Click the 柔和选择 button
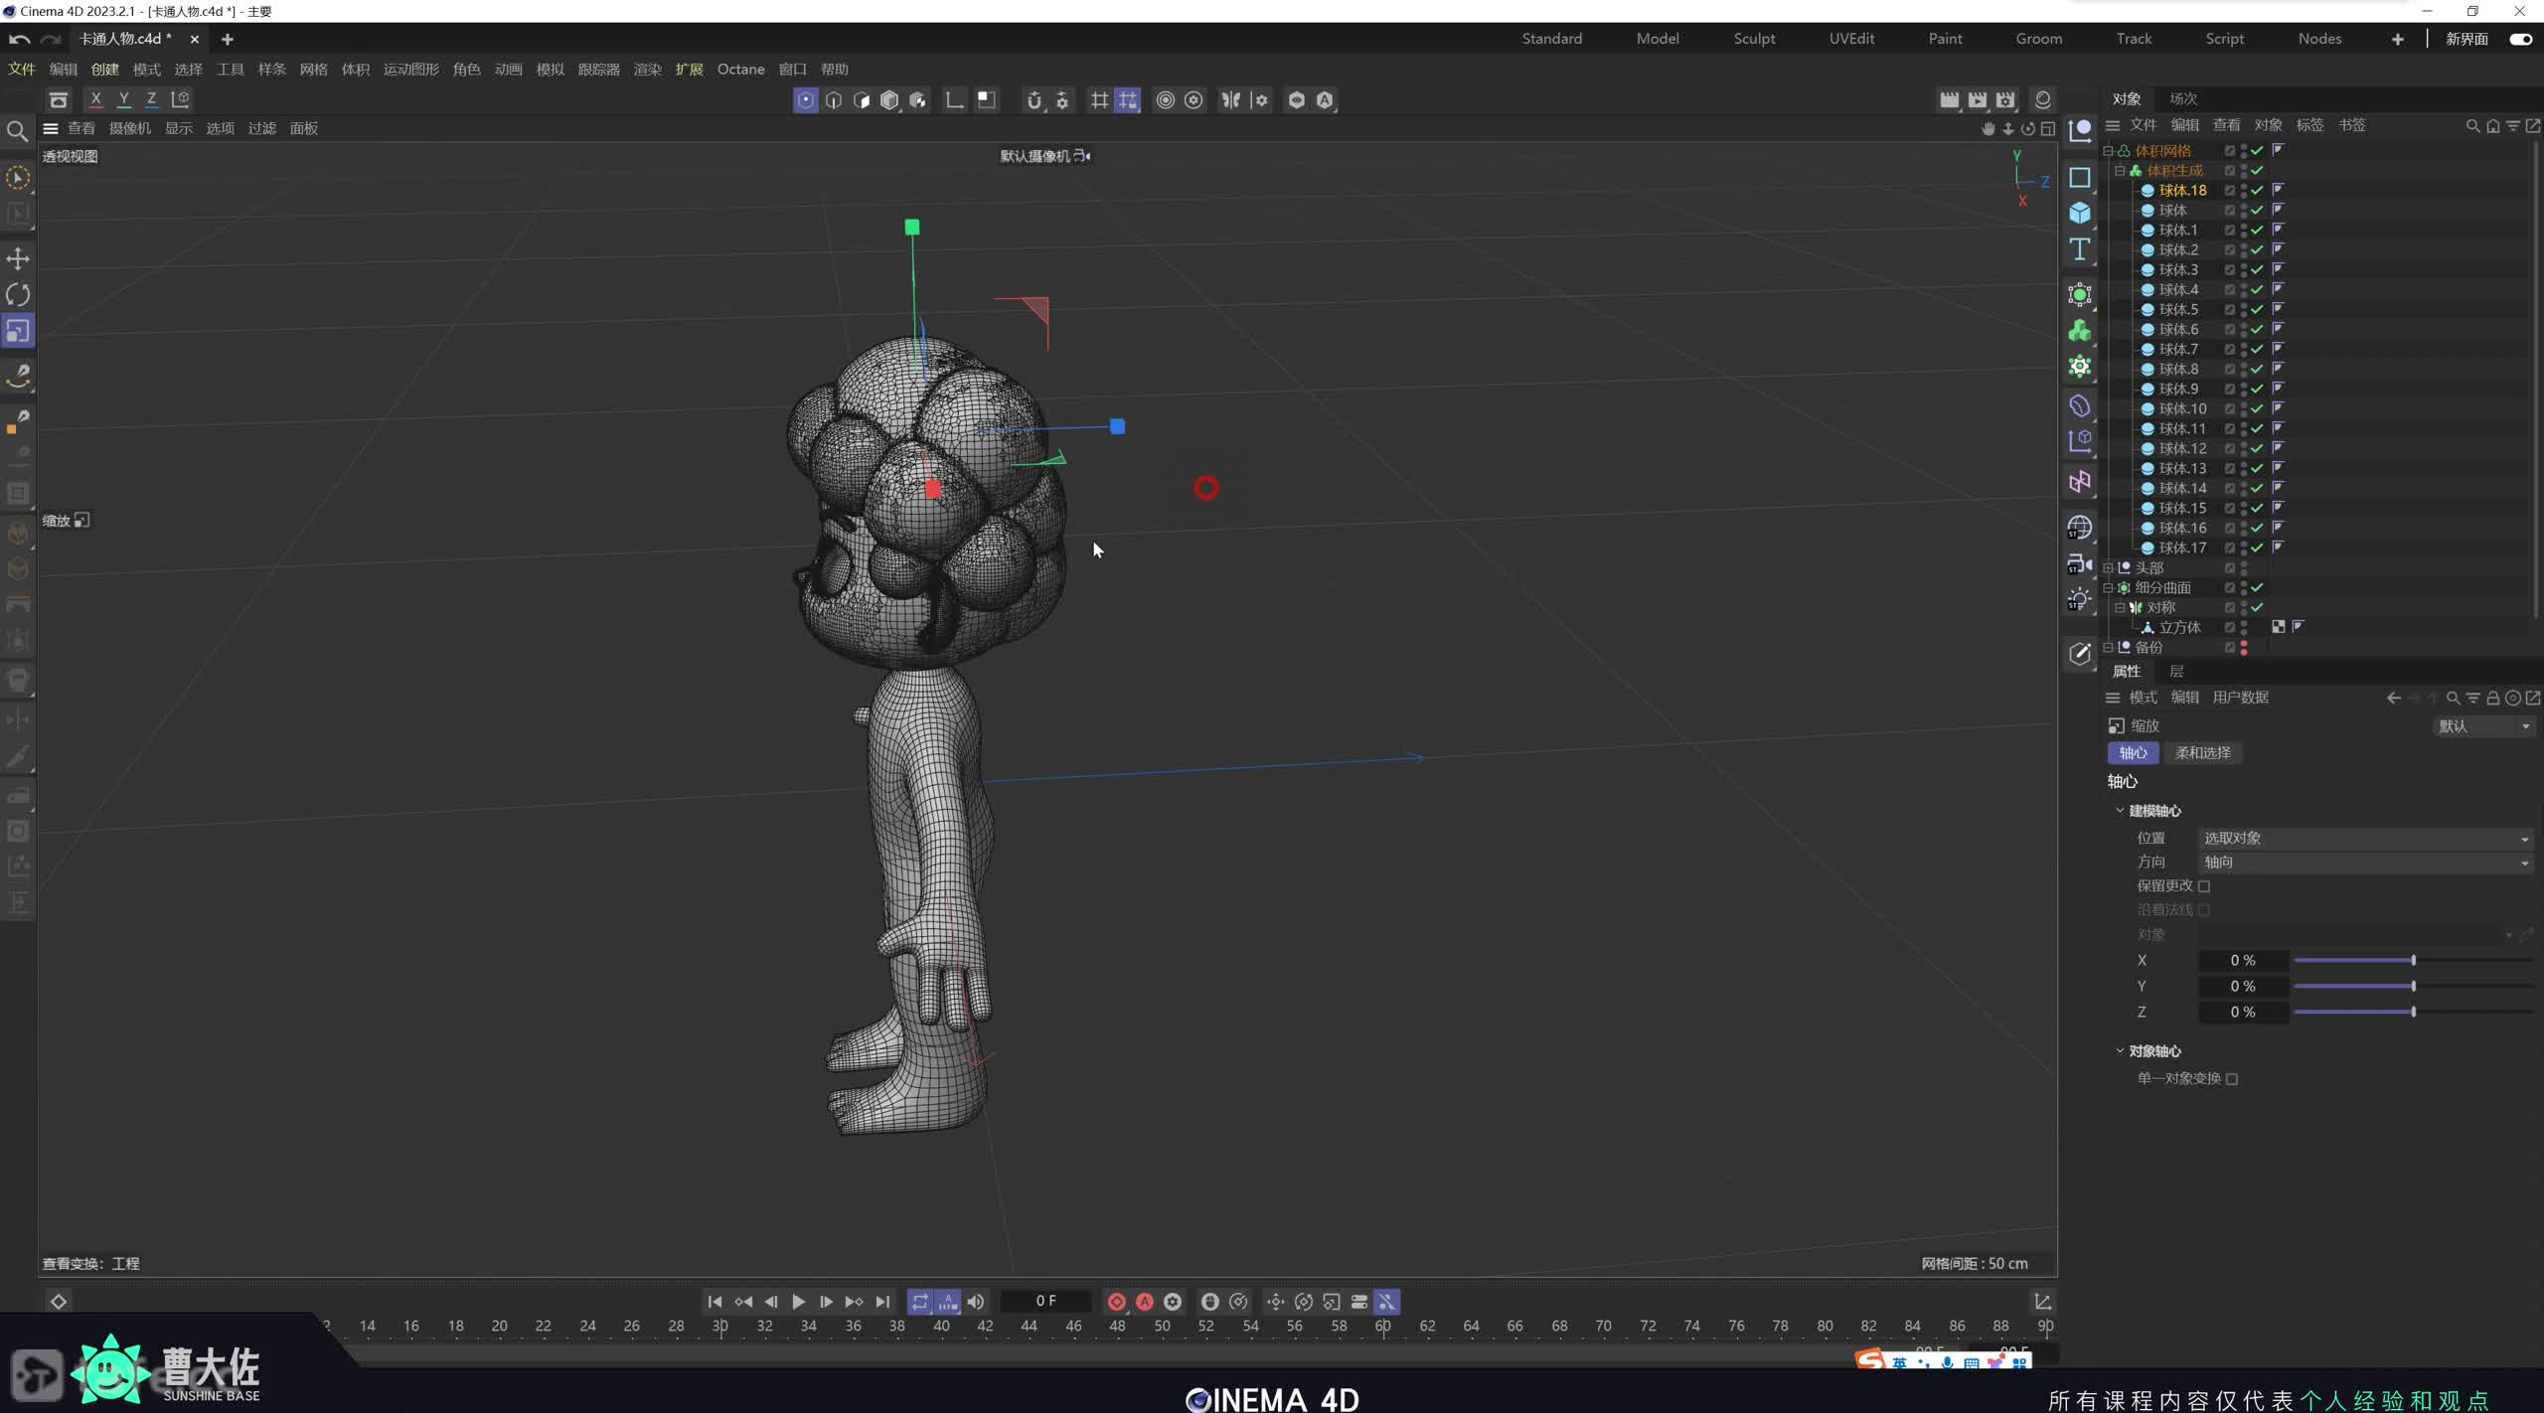This screenshot has width=2544, height=1413. click(x=2202, y=753)
